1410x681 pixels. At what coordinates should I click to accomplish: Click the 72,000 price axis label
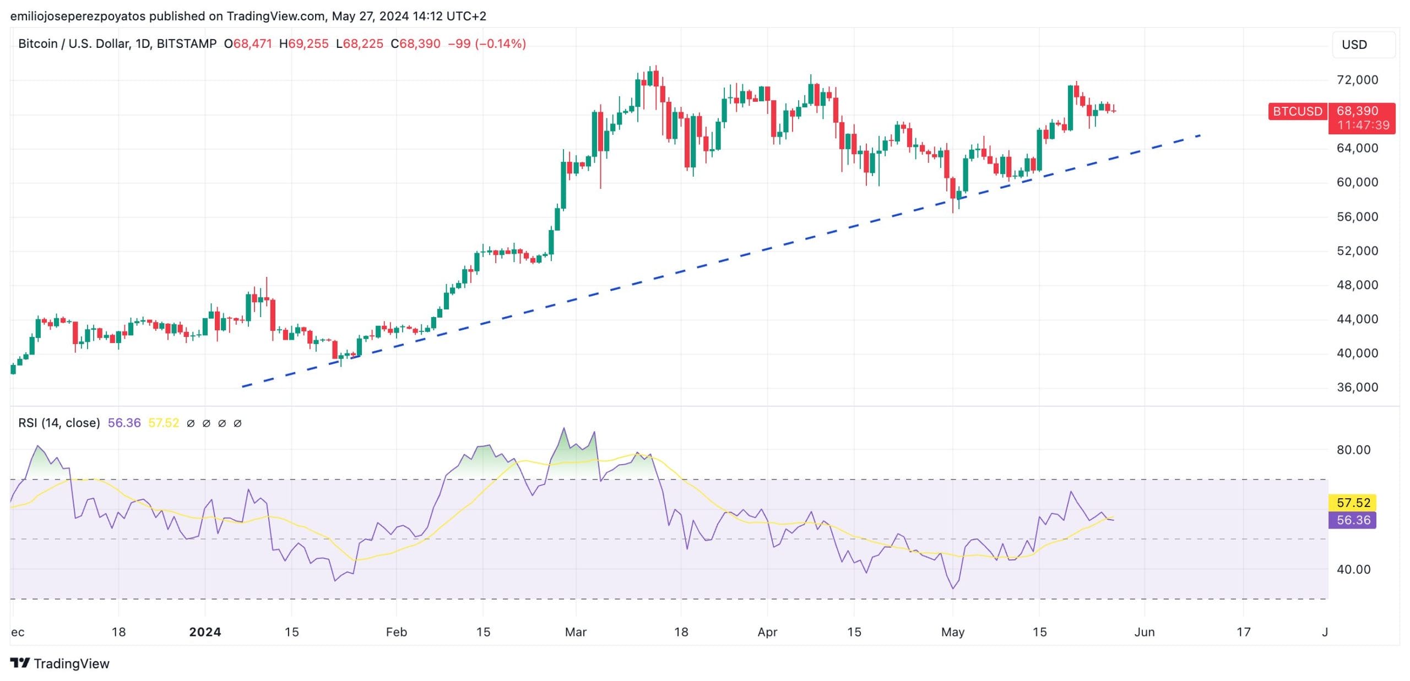tap(1357, 80)
